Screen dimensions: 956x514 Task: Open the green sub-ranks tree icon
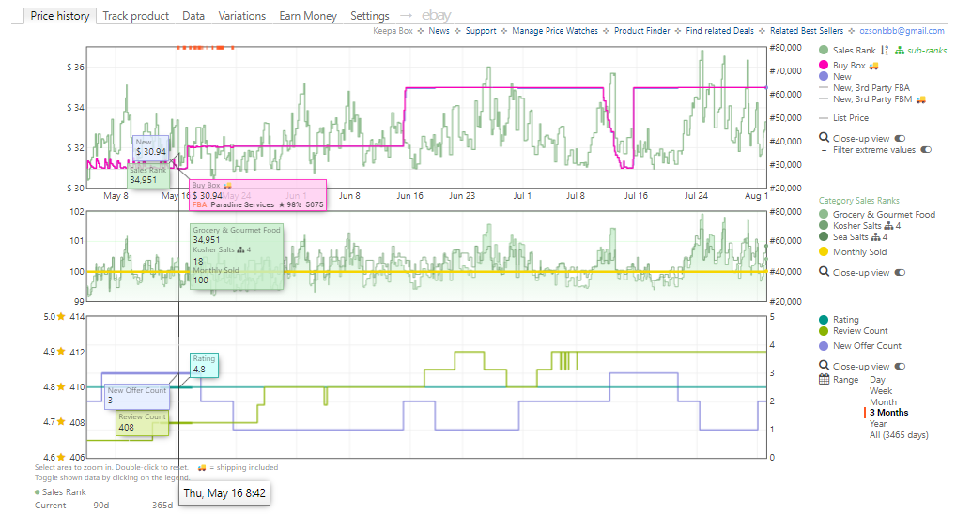(900, 51)
